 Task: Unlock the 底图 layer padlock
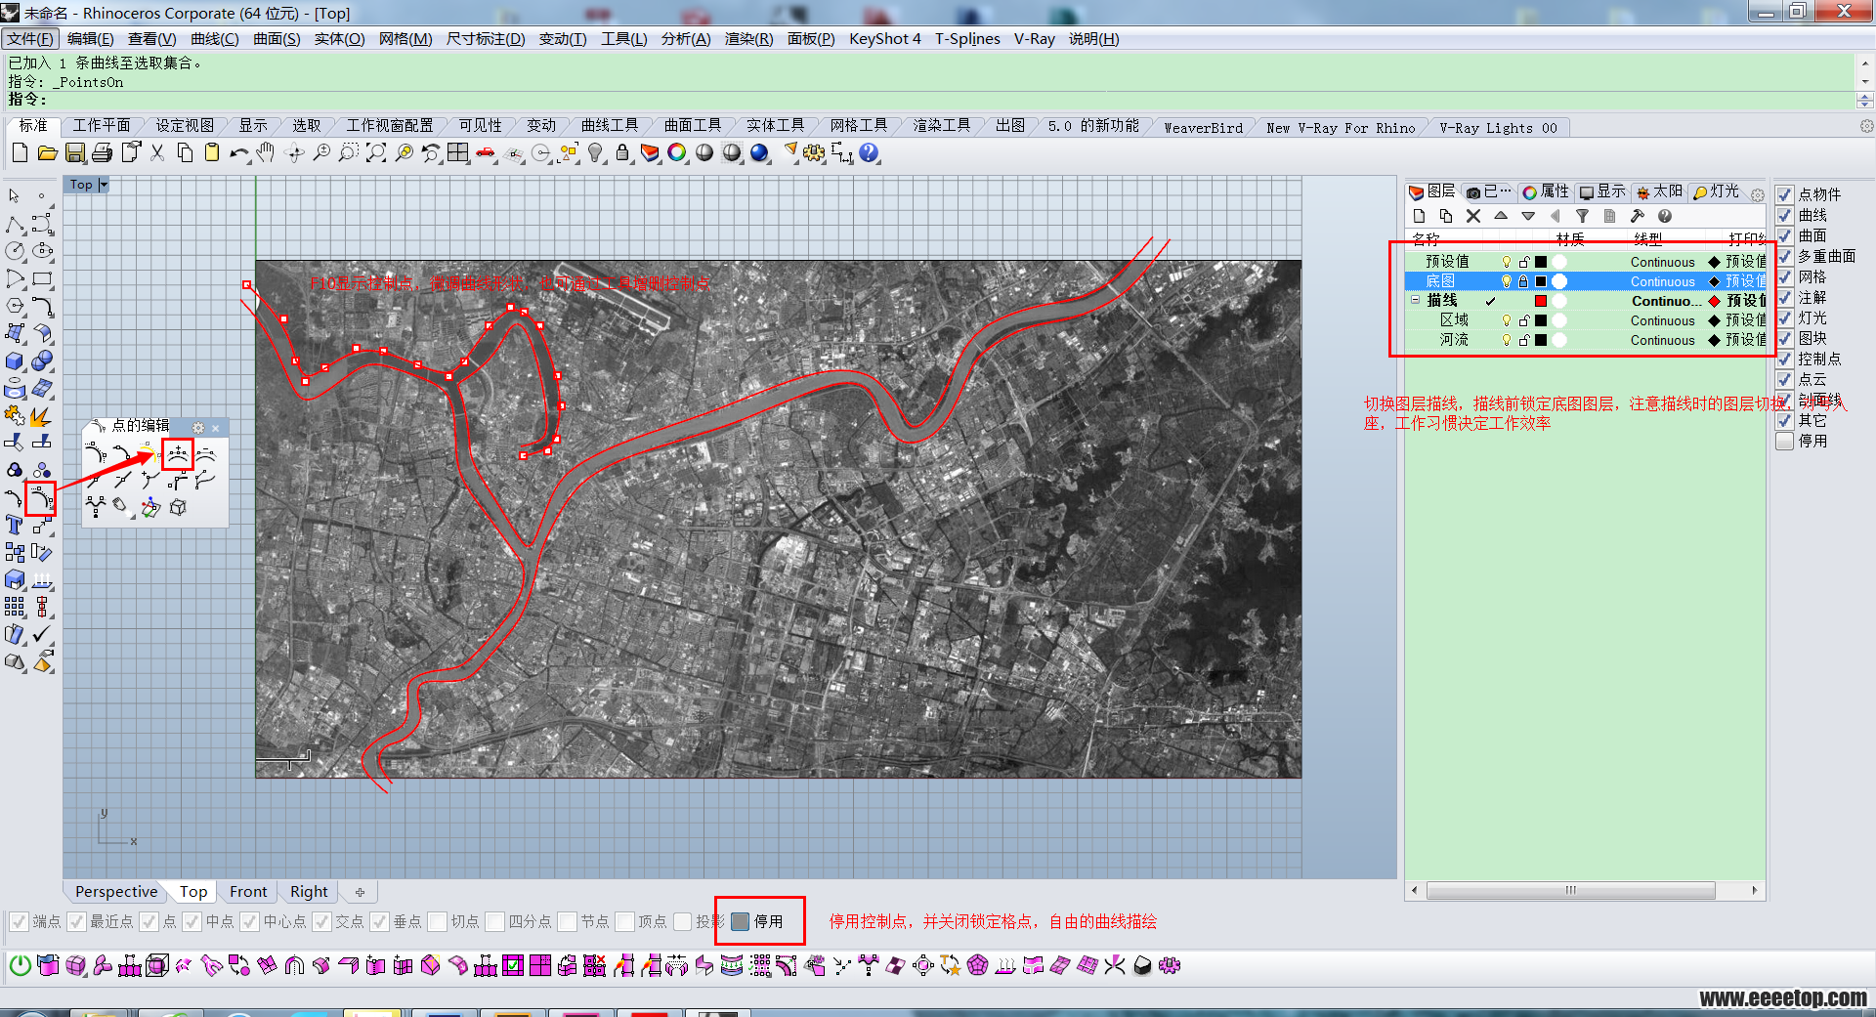coord(1522,281)
